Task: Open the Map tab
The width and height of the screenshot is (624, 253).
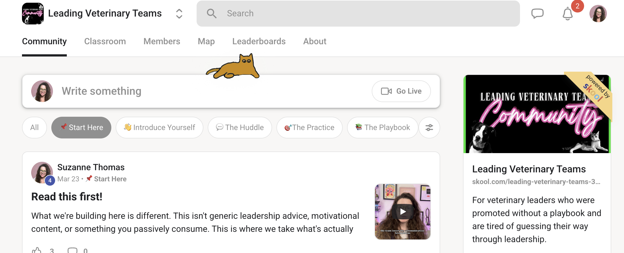Action: (206, 41)
